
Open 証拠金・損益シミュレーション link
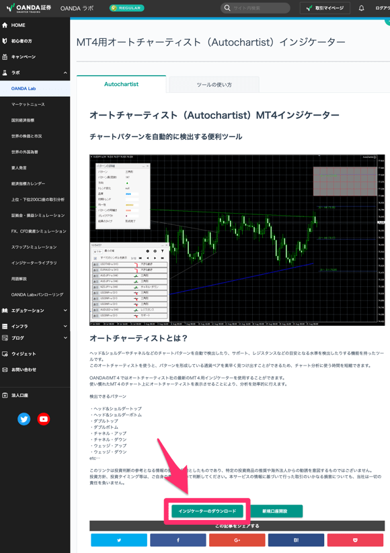(38, 216)
